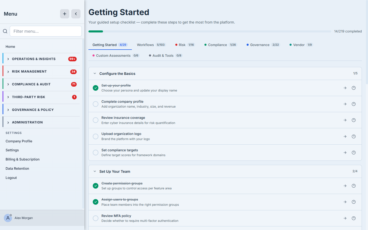Click the 1 badge on Third-Party Risk

point(74,97)
